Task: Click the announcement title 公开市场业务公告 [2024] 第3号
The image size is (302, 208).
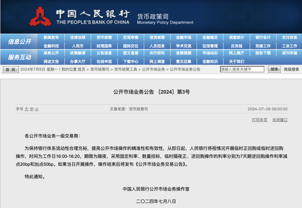Action: point(152,92)
